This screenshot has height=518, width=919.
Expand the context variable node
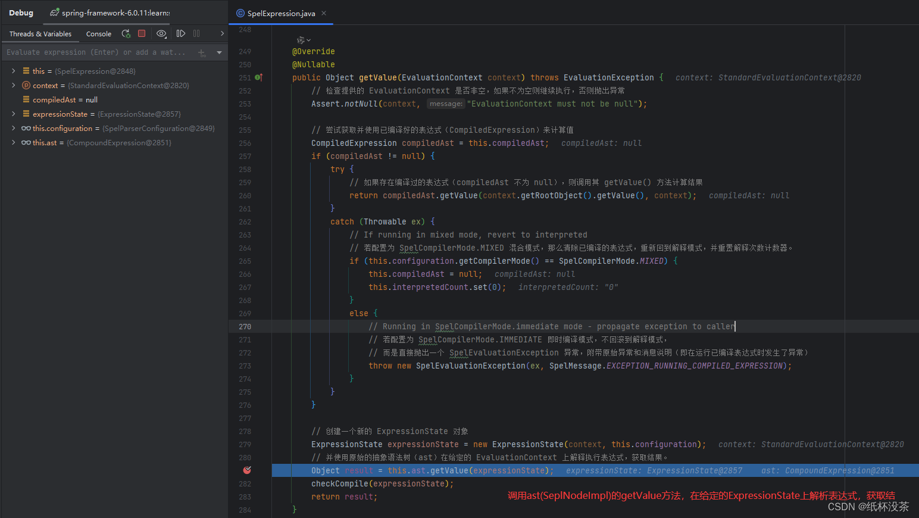13,85
